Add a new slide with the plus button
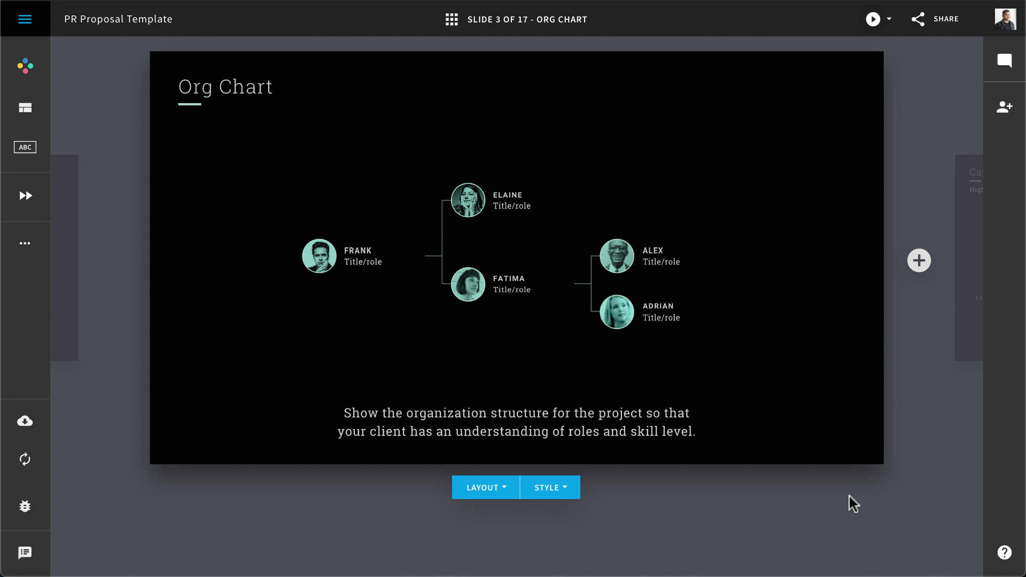The width and height of the screenshot is (1026, 577). (x=919, y=260)
